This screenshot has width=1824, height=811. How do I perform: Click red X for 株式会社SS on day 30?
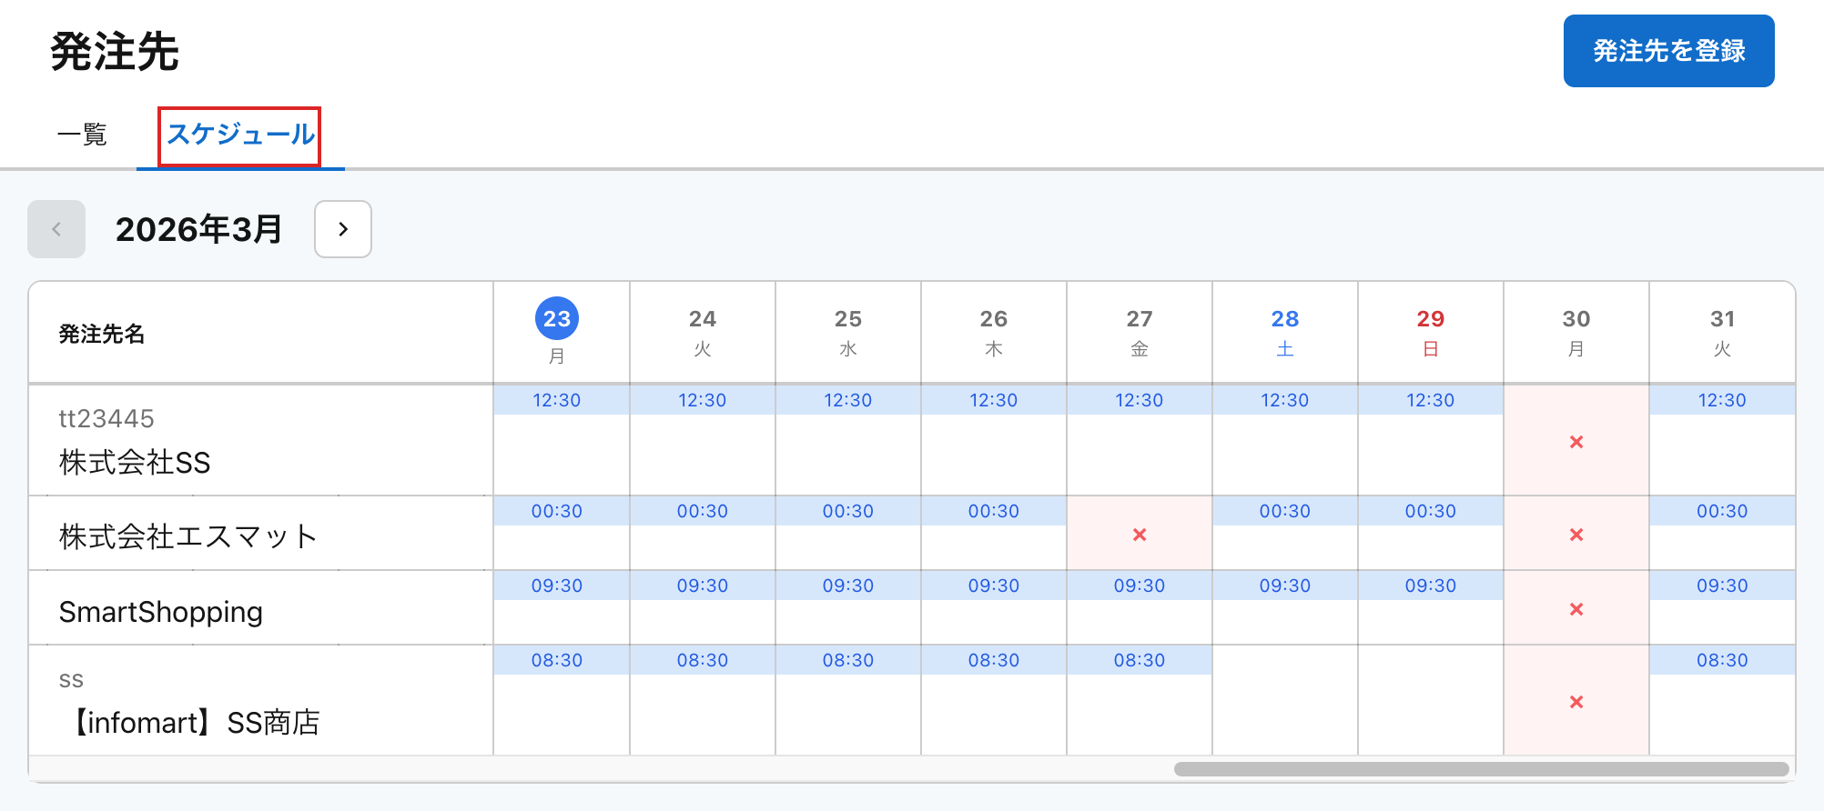pyautogui.click(x=1576, y=442)
